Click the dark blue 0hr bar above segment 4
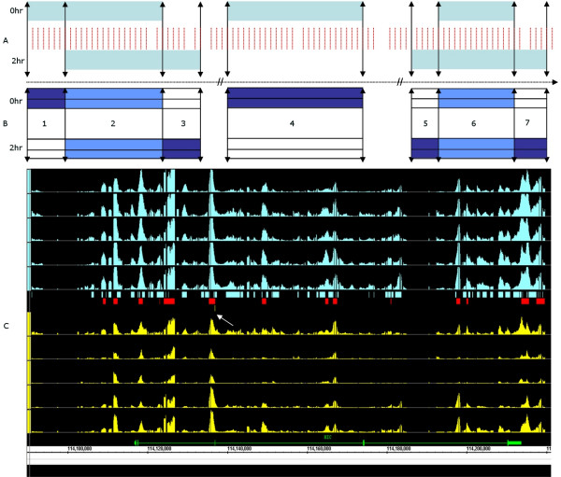The height and width of the screenshot is (477, 561). coord(295,97)
